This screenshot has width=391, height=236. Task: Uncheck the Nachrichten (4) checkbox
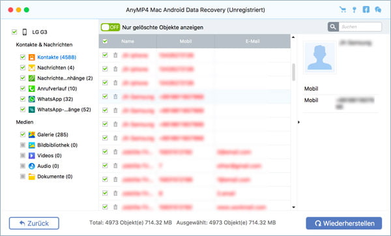pyautogui.click(x=23, y=68)
